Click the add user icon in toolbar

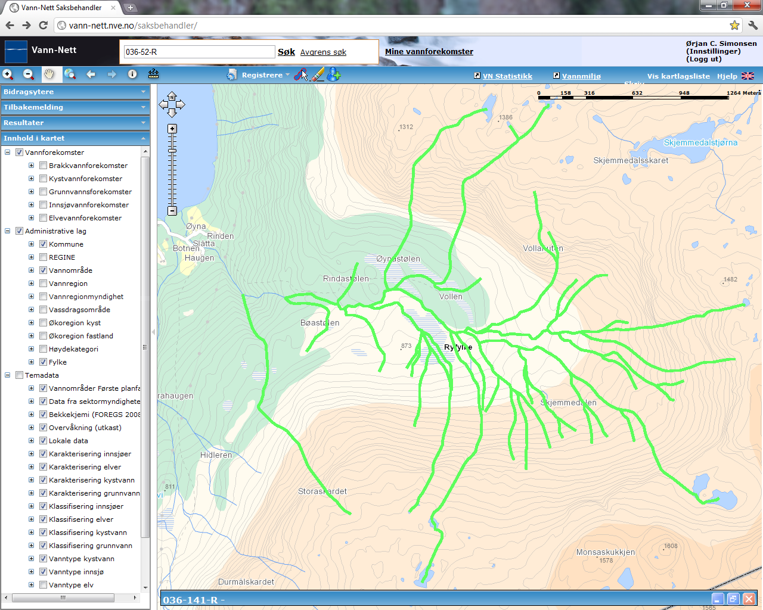click(334, 74)
